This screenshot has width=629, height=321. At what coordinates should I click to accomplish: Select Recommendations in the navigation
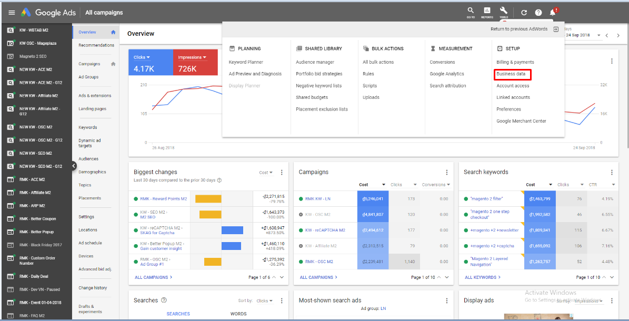96,45
